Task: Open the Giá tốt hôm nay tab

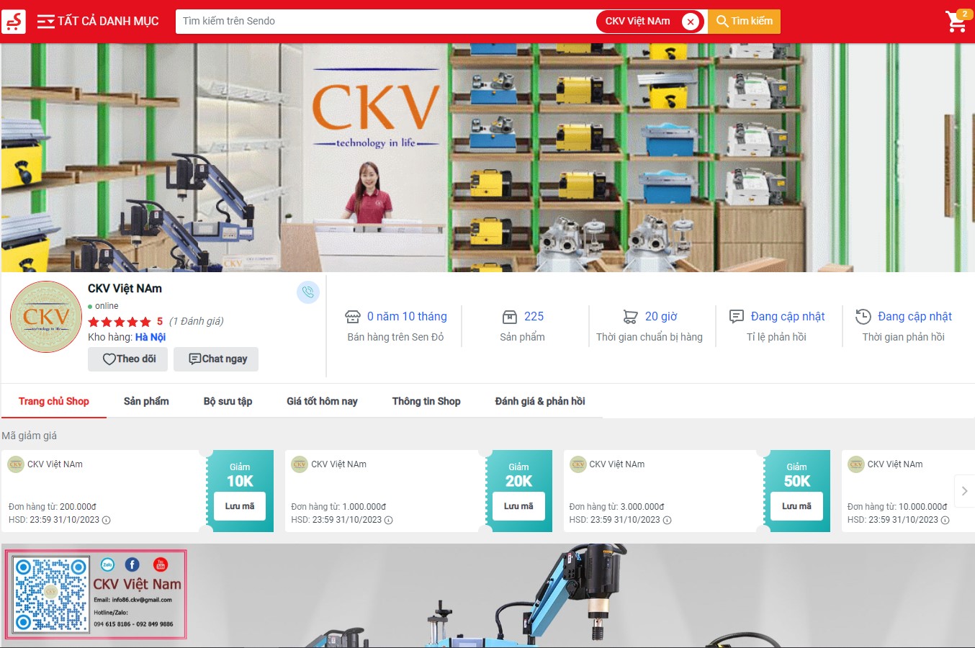Action: click(x=322, y=401)
